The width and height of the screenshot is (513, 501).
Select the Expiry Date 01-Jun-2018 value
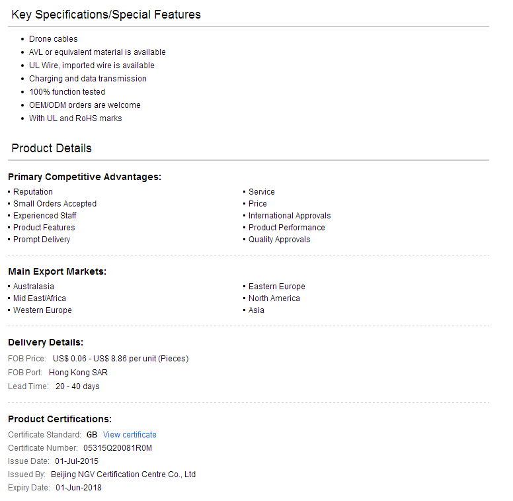tap(79, 488)
